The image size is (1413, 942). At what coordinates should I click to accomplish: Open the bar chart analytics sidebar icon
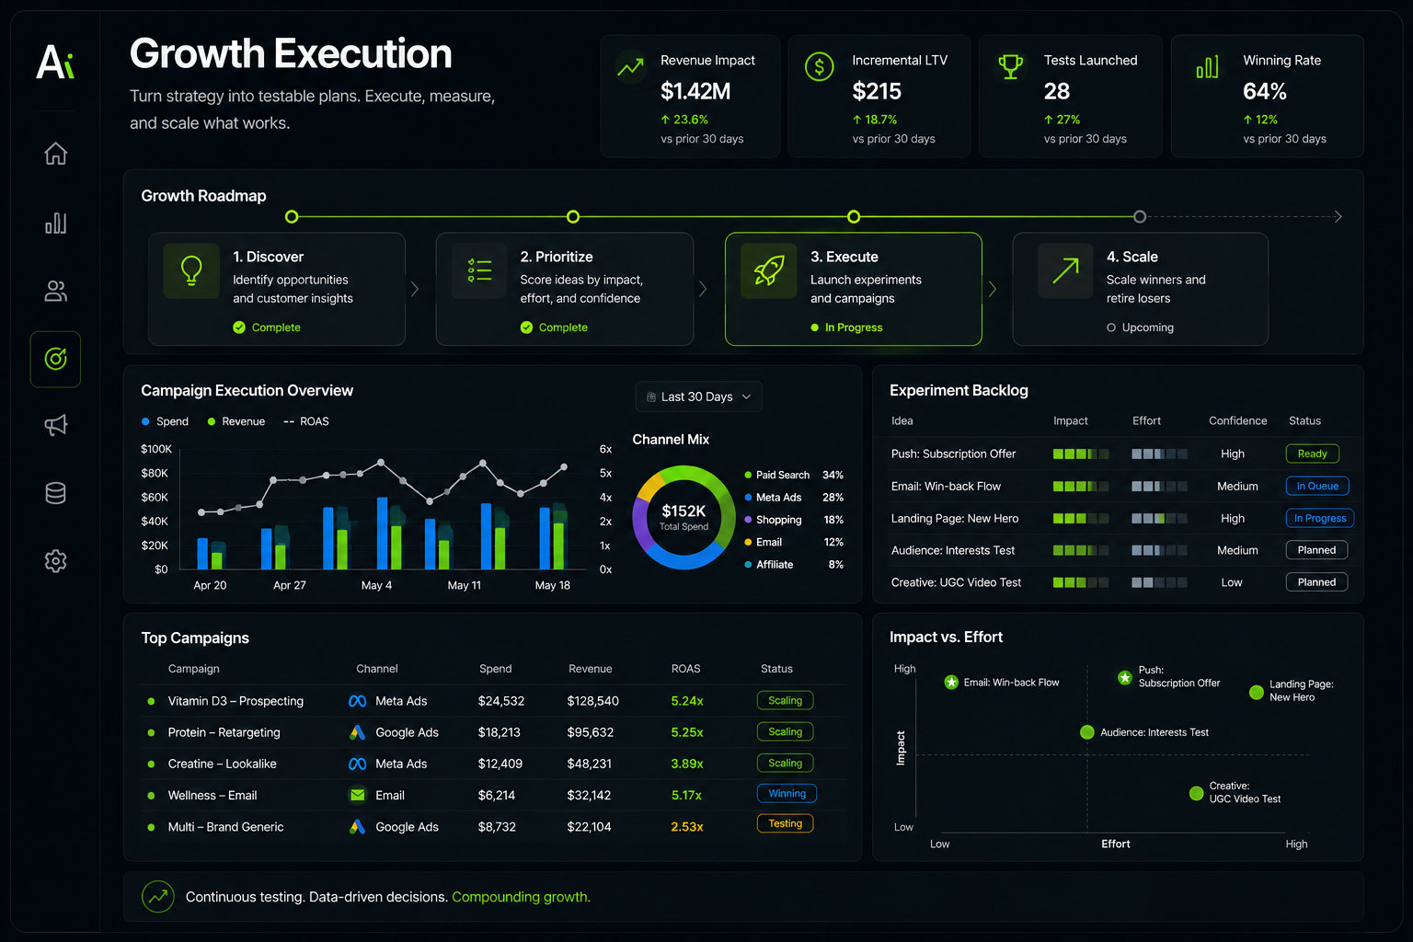pos(55,223)
